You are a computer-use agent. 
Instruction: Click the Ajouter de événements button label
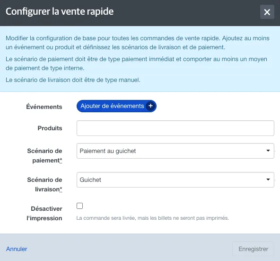[112, 106]
